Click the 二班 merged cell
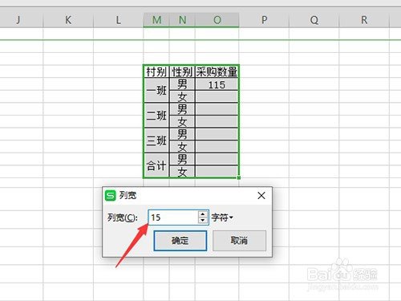 click(x=156, y=116)
